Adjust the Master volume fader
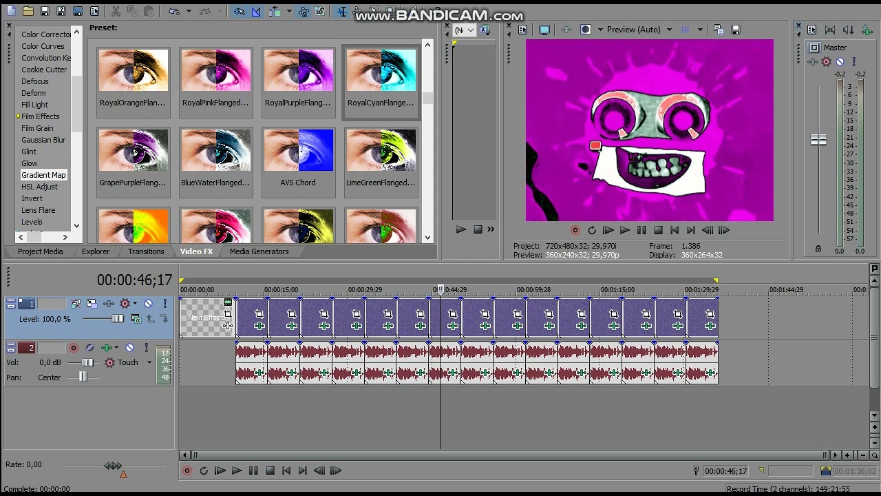The height and width of the screenshot is (496, 881). coord(818,140)
